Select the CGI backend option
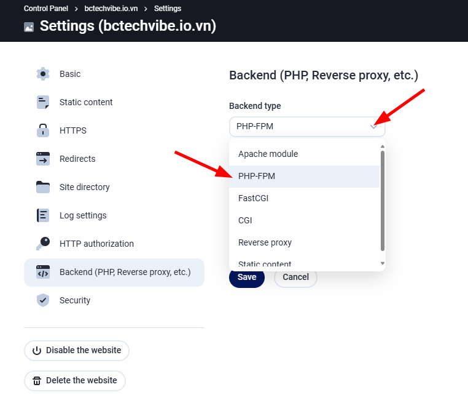The width and height of the screenshot is (468, 411). (x=245, y=220)
